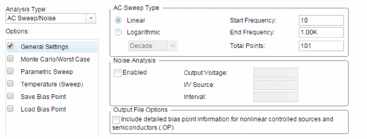Check Include detailed bias point information

[116, 120]
